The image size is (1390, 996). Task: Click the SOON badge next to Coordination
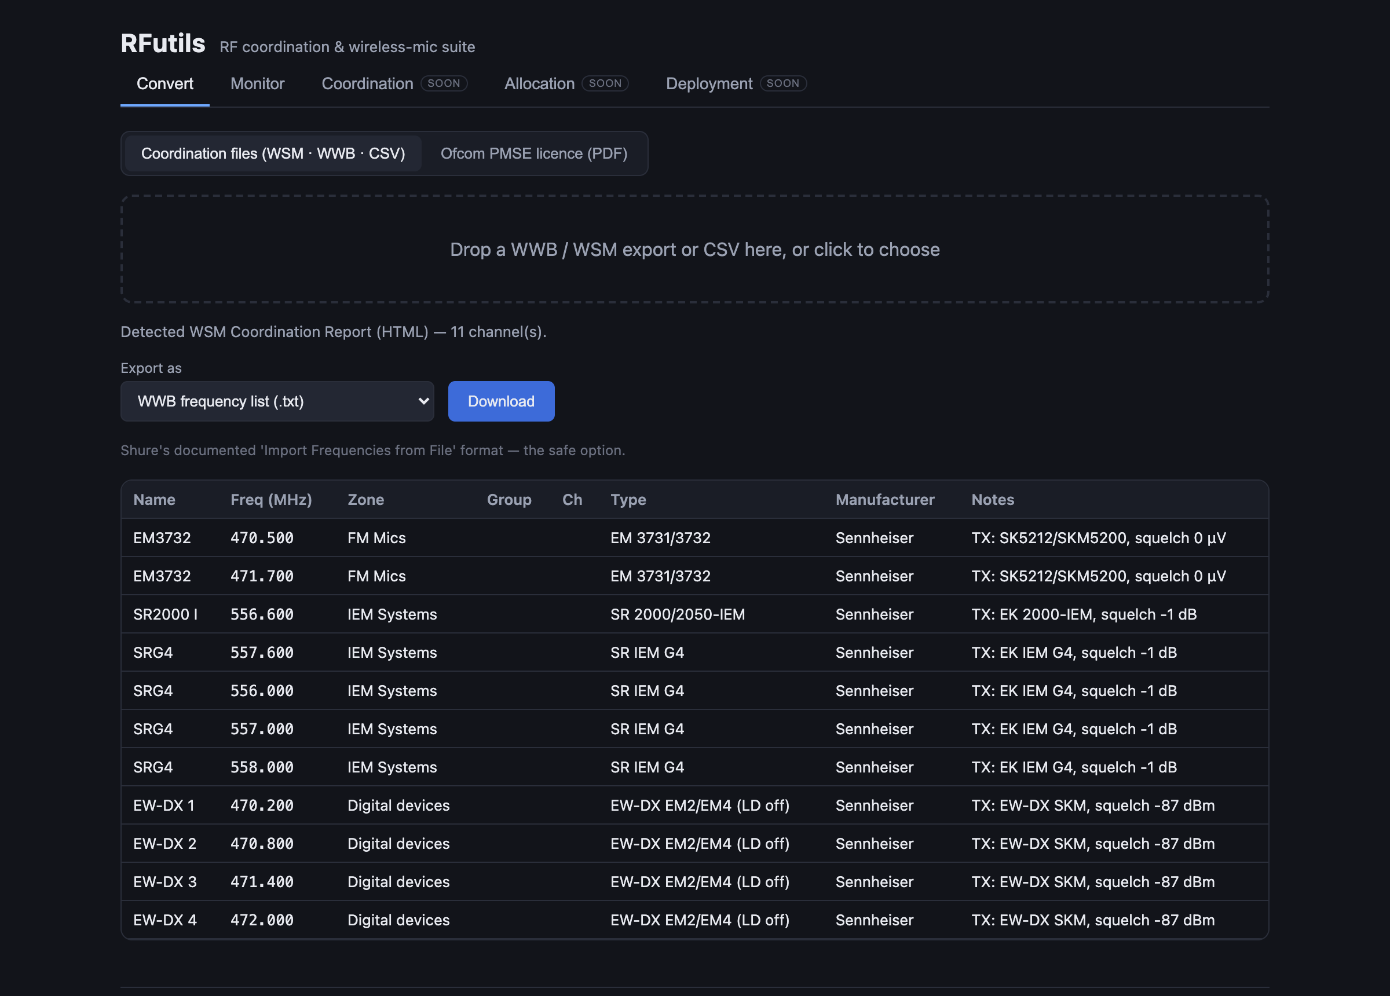tap(444, 83)
